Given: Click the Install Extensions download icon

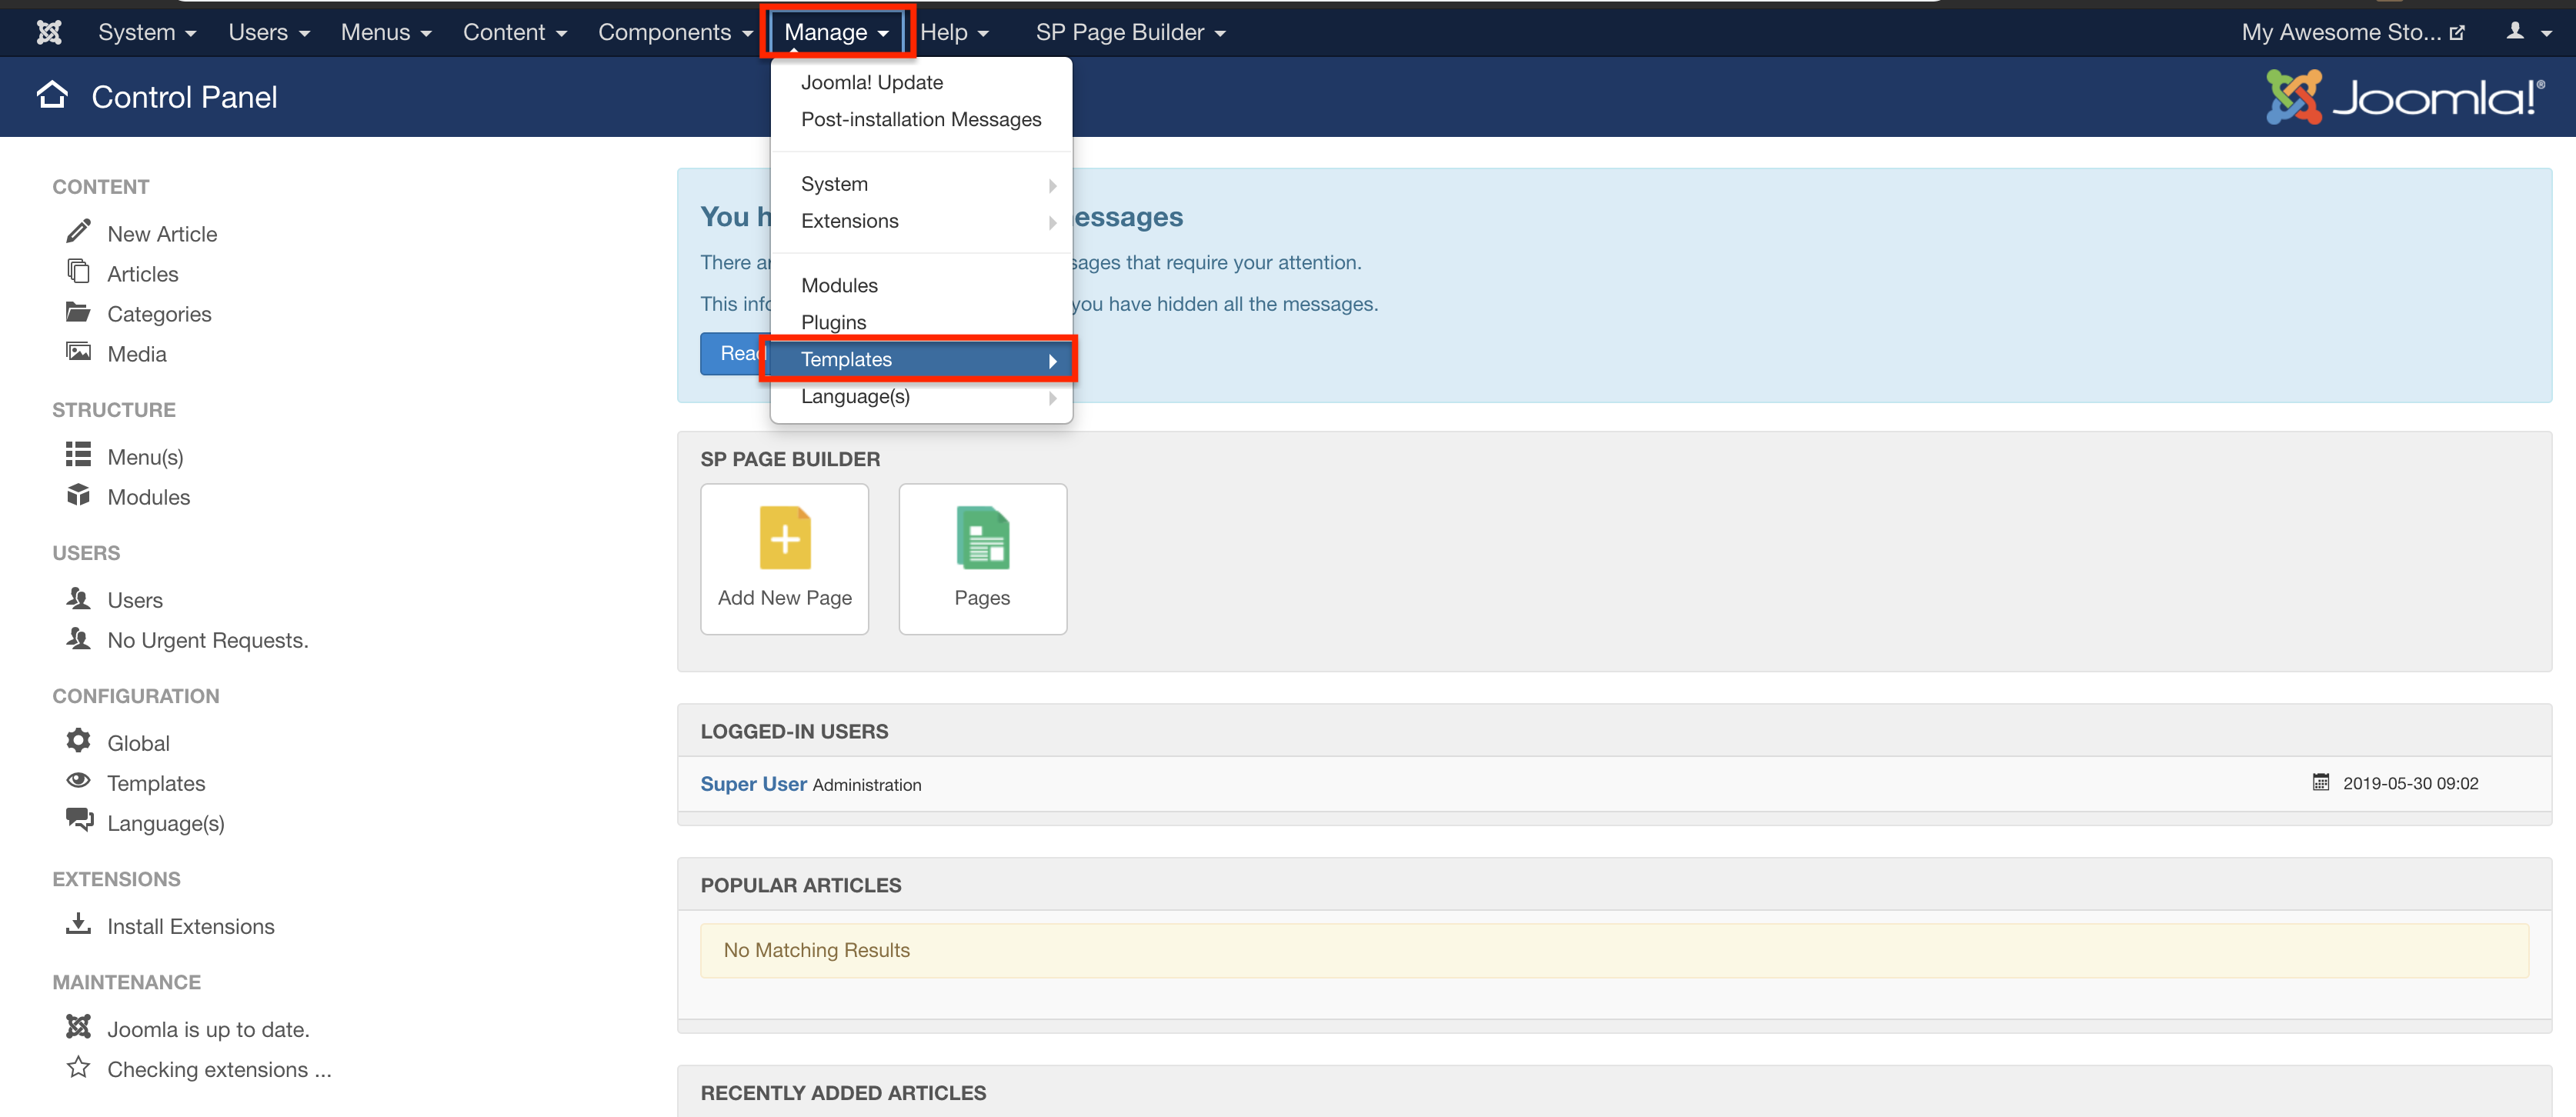Looking at the screenshot, I should click(x=78, y=924).
